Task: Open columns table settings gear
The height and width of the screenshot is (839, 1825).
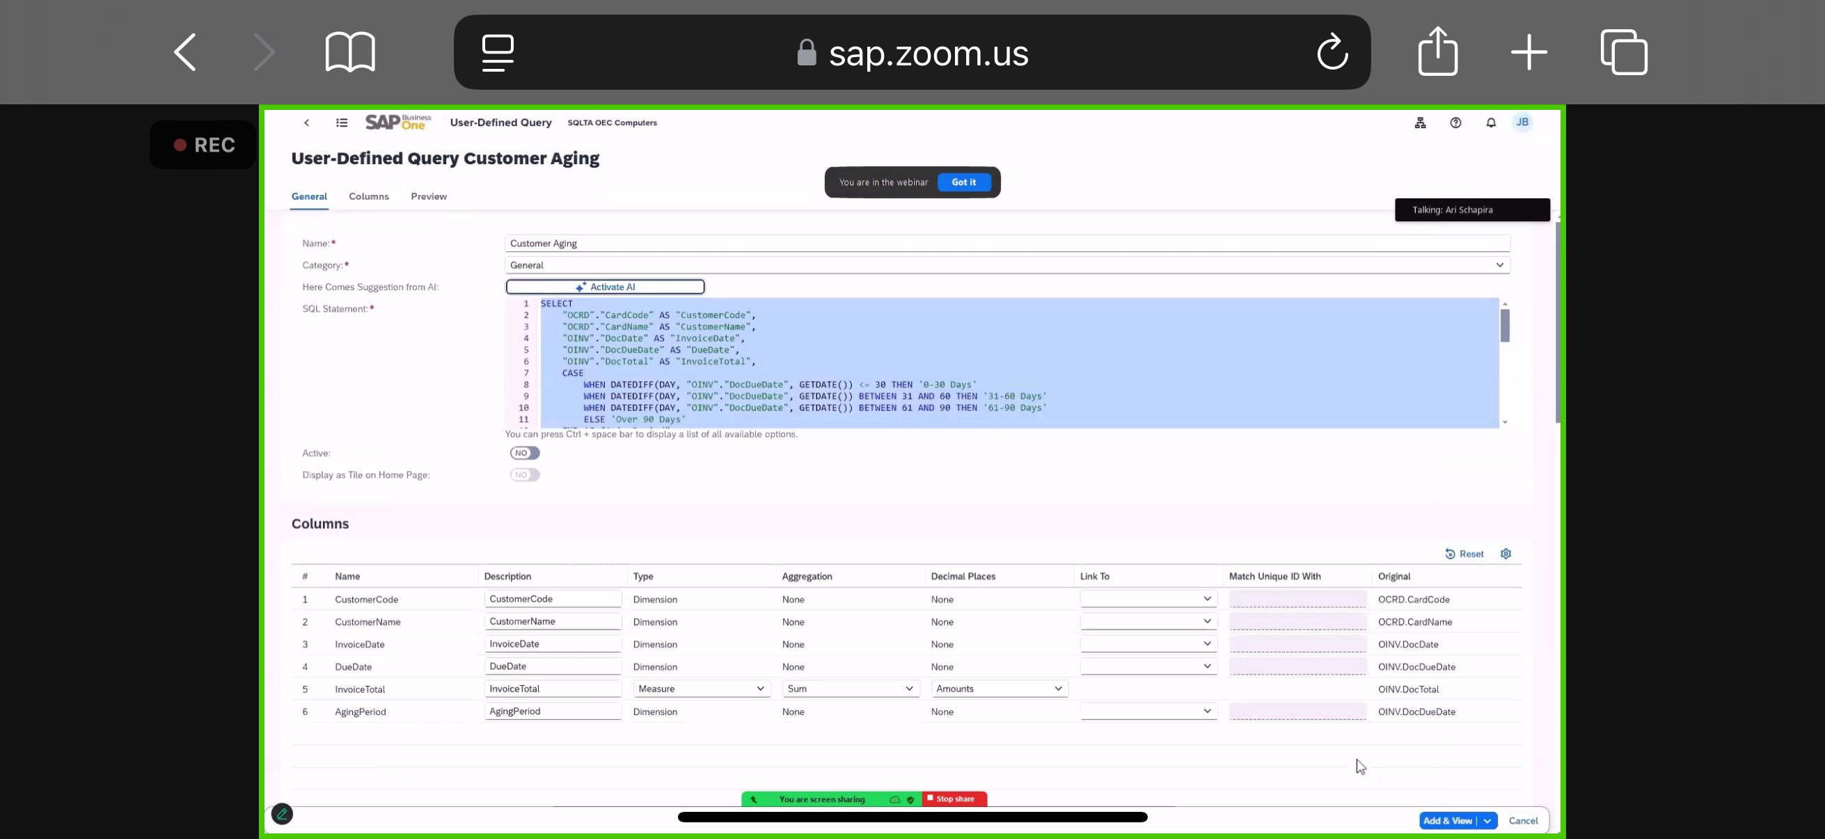Action: [1506, 554]
